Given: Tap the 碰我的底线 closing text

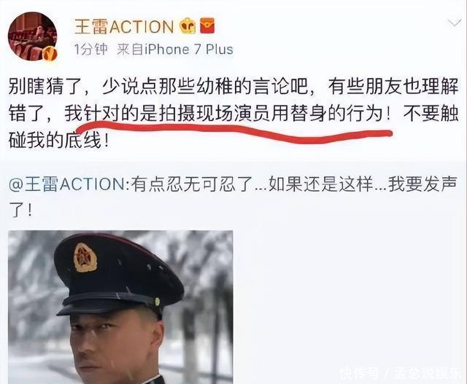Looking at the screenshot, I should (55, 141).
